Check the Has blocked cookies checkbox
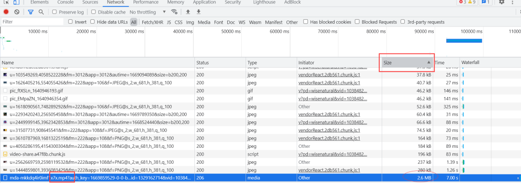Screen dimensions: 521x183 tap(306, 22)
